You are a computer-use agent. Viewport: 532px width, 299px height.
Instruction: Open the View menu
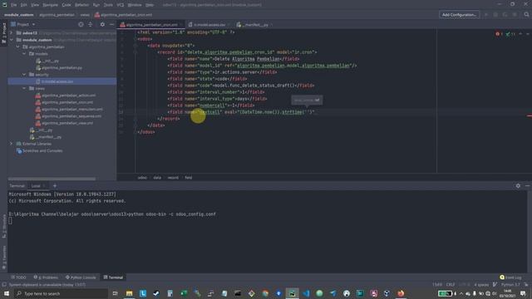pyautogui.click(x=35, y=5)
